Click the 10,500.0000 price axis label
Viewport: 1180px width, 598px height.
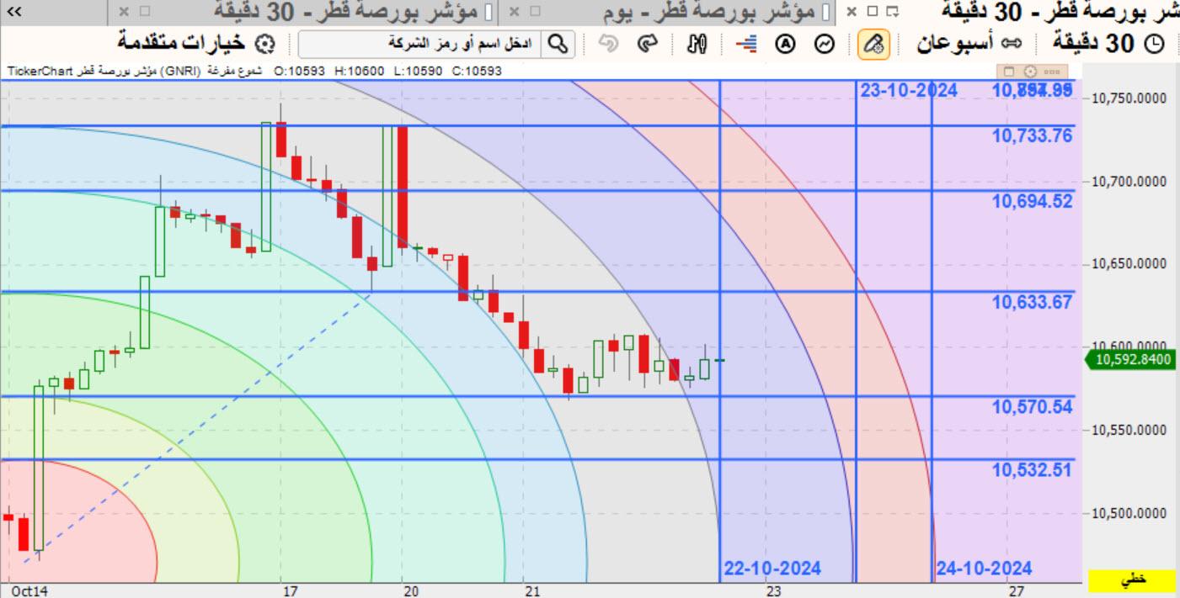tap(1129, 513)
